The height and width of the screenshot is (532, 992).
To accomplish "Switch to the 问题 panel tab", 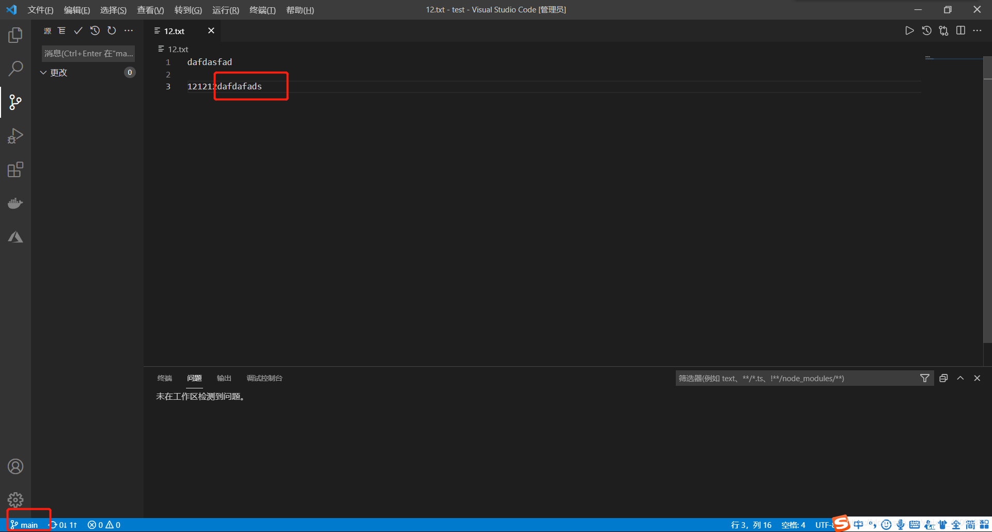I will (194, 378).
